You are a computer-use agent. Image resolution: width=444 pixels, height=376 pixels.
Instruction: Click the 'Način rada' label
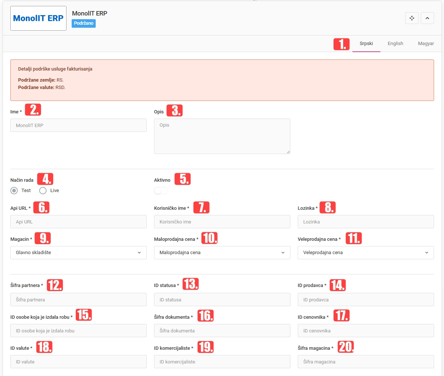tap(22, 180)
